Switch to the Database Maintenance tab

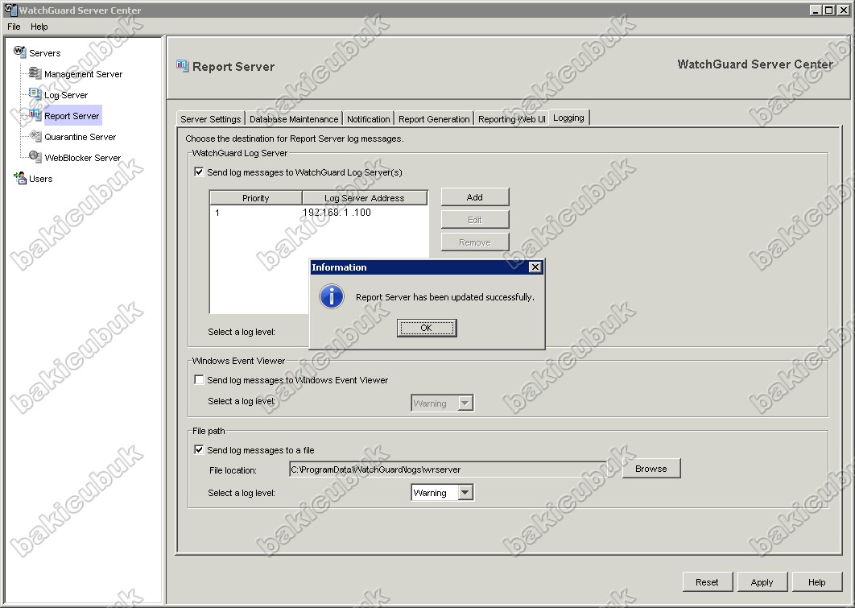tap(294, 119)
